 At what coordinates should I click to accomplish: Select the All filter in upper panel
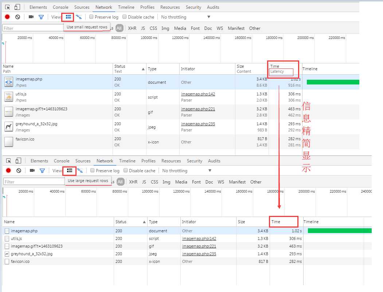119,28
